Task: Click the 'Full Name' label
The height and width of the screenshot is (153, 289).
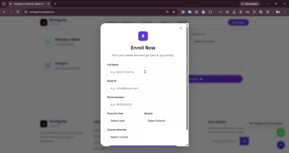Action: click(113, 65)
